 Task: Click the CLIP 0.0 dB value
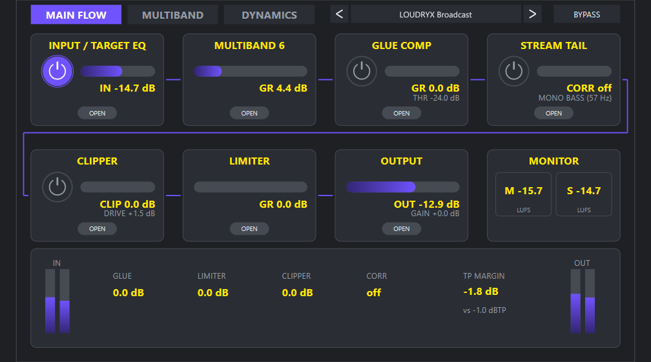point(127,204)
